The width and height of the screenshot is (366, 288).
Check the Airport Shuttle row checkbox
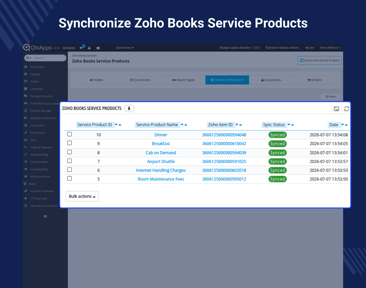click(69, 161)
